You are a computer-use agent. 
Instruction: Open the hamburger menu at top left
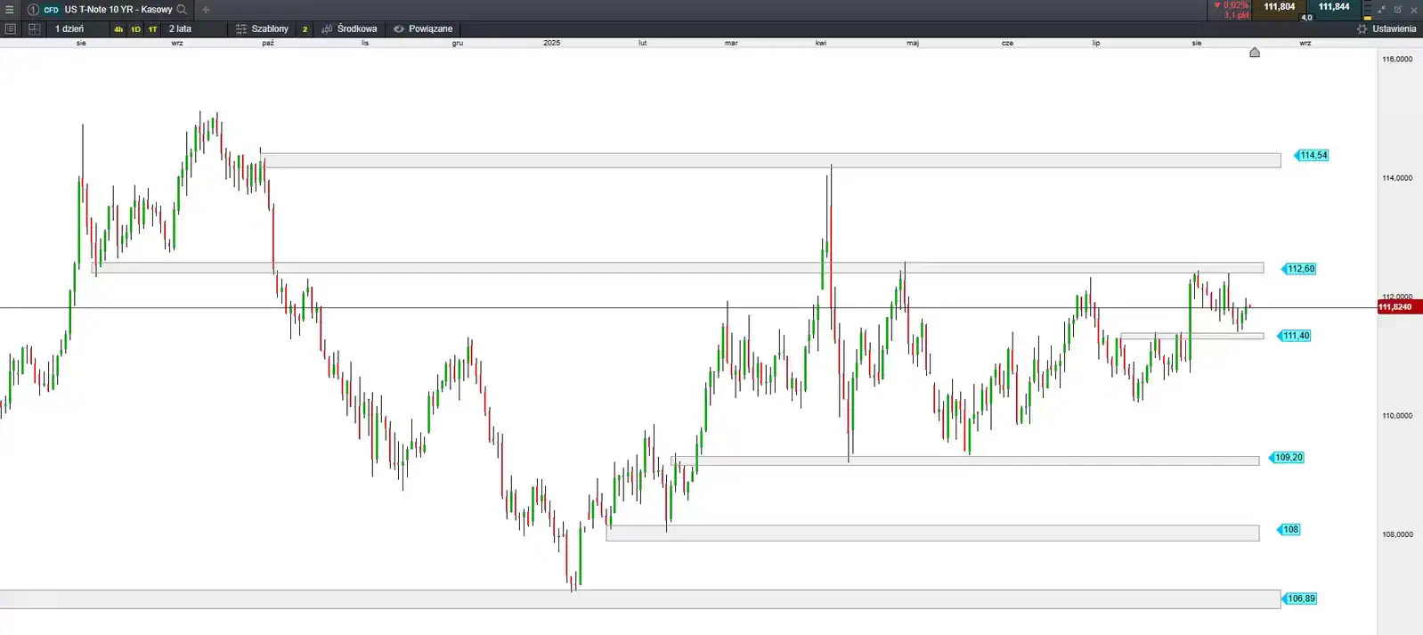point(10,10)
